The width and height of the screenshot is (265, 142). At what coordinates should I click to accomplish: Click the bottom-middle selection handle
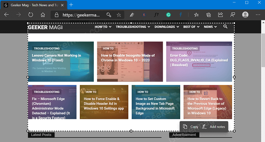tap(131, 131)
